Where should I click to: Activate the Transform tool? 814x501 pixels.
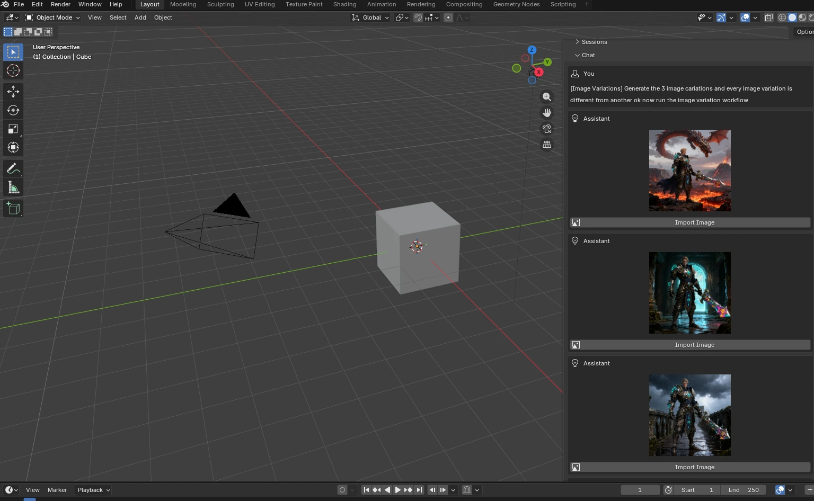[13, 147]
